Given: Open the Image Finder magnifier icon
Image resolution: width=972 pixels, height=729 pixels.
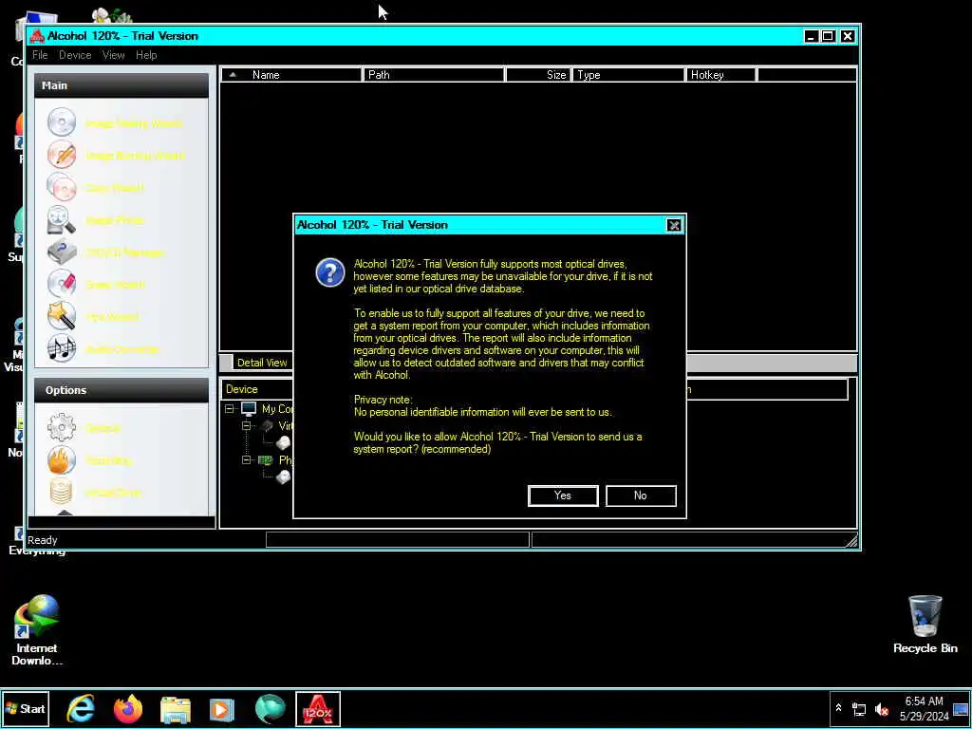Looking at the screenshot, I should tap(62, 219).
